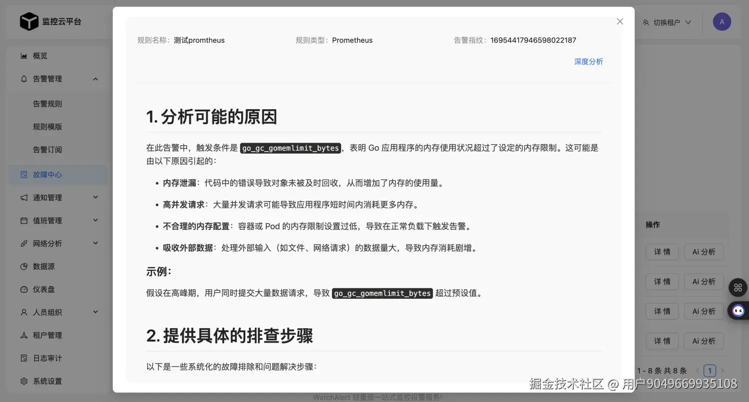Click the 人员组织 personnel organization icon
The height and width of the screenshot is (402, 749).
point(23,312)
